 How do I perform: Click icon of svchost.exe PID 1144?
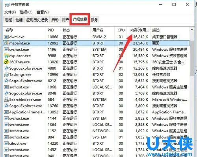(6, 118)
